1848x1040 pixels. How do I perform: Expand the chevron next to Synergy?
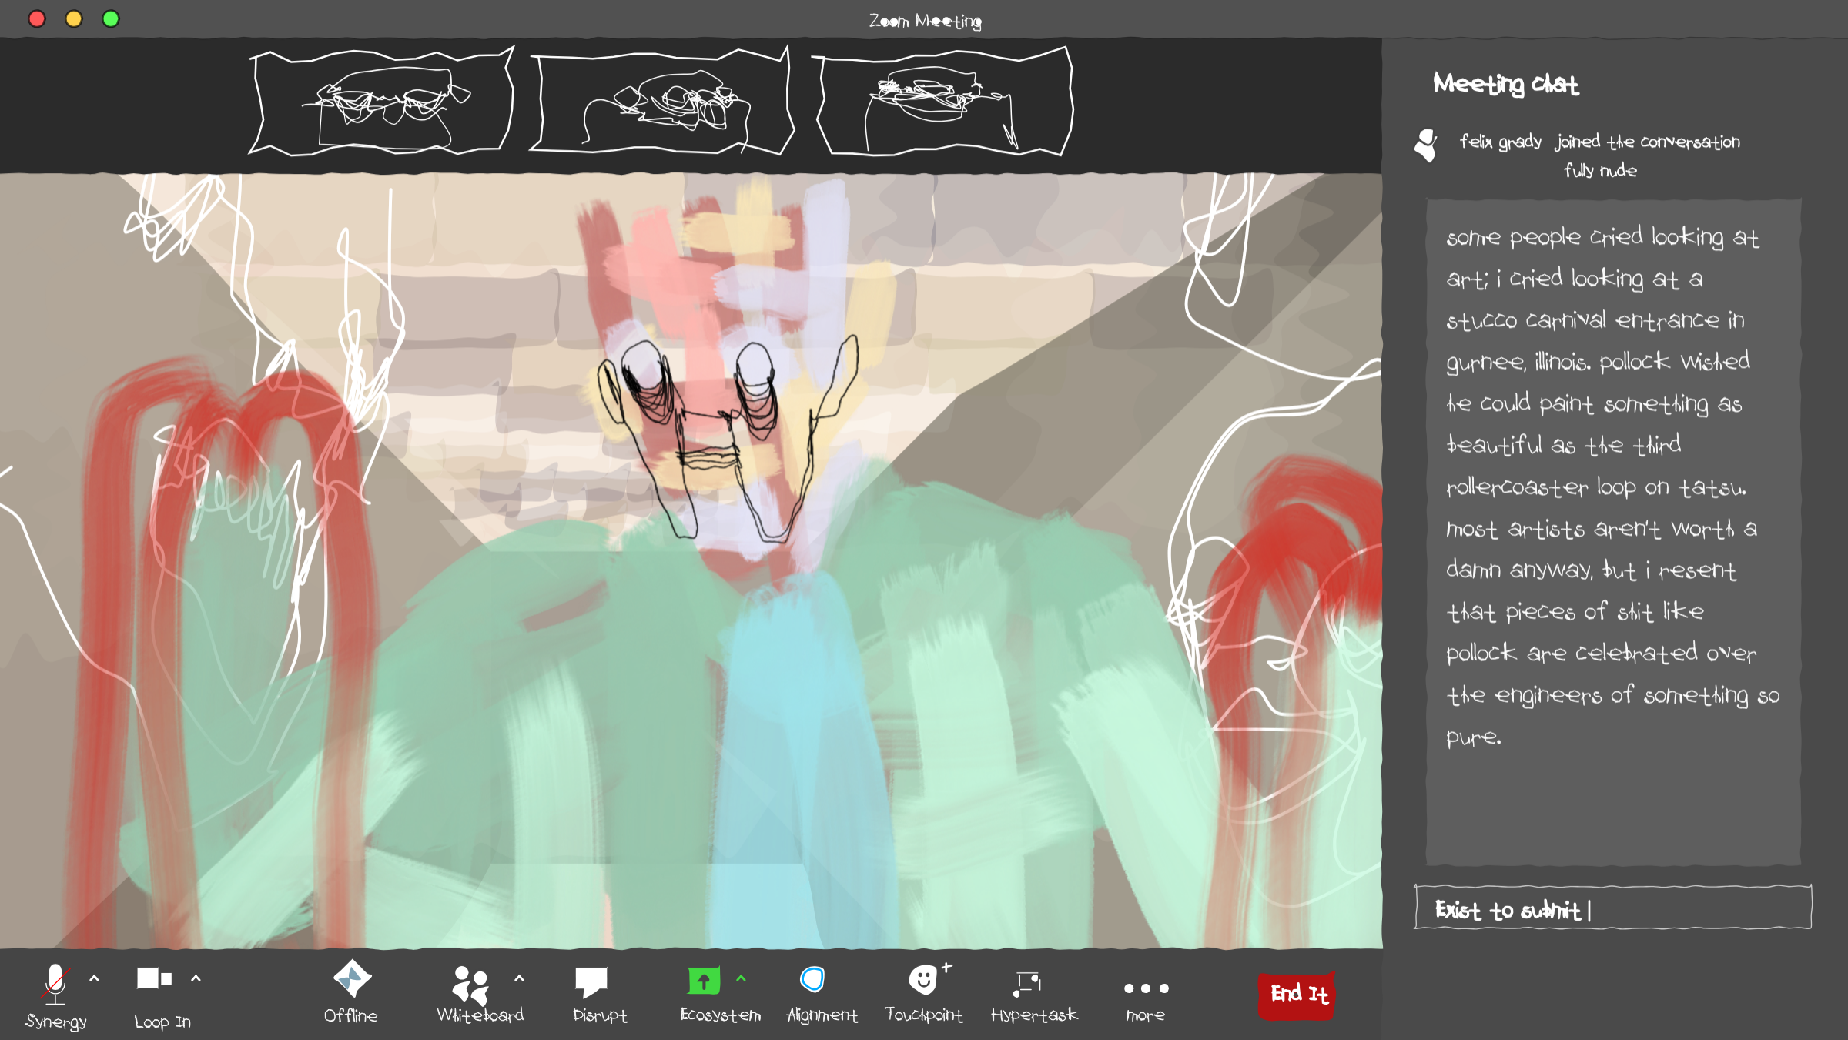[x=95, y=978]
